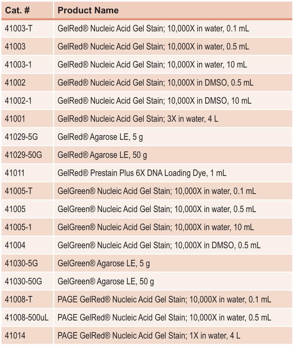
Task: Click GelGreen Agarose LE, 50 g
Action: [106, 281]
